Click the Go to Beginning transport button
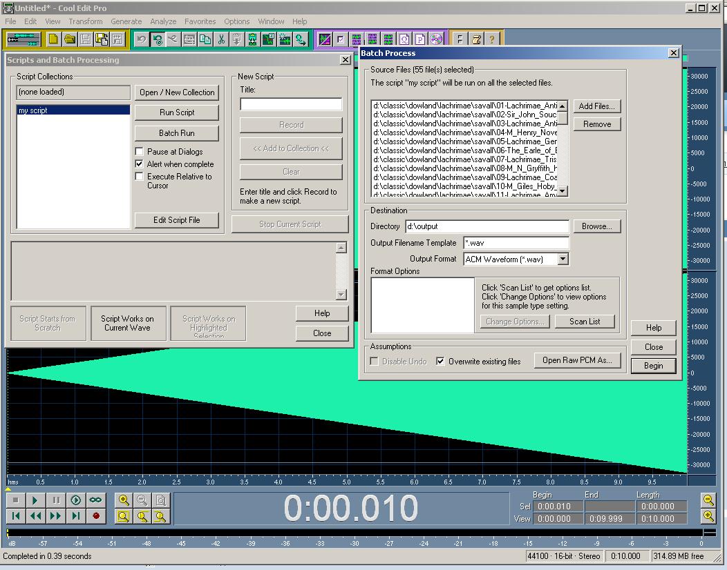727x570 pixels. point(16,515)
